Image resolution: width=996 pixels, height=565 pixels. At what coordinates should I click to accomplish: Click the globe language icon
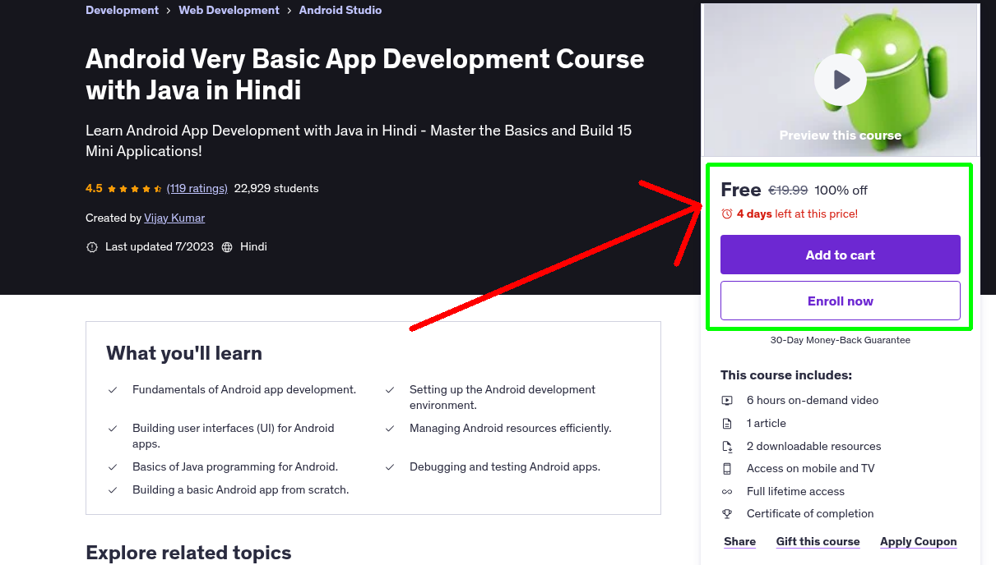(x=227, y=246)
